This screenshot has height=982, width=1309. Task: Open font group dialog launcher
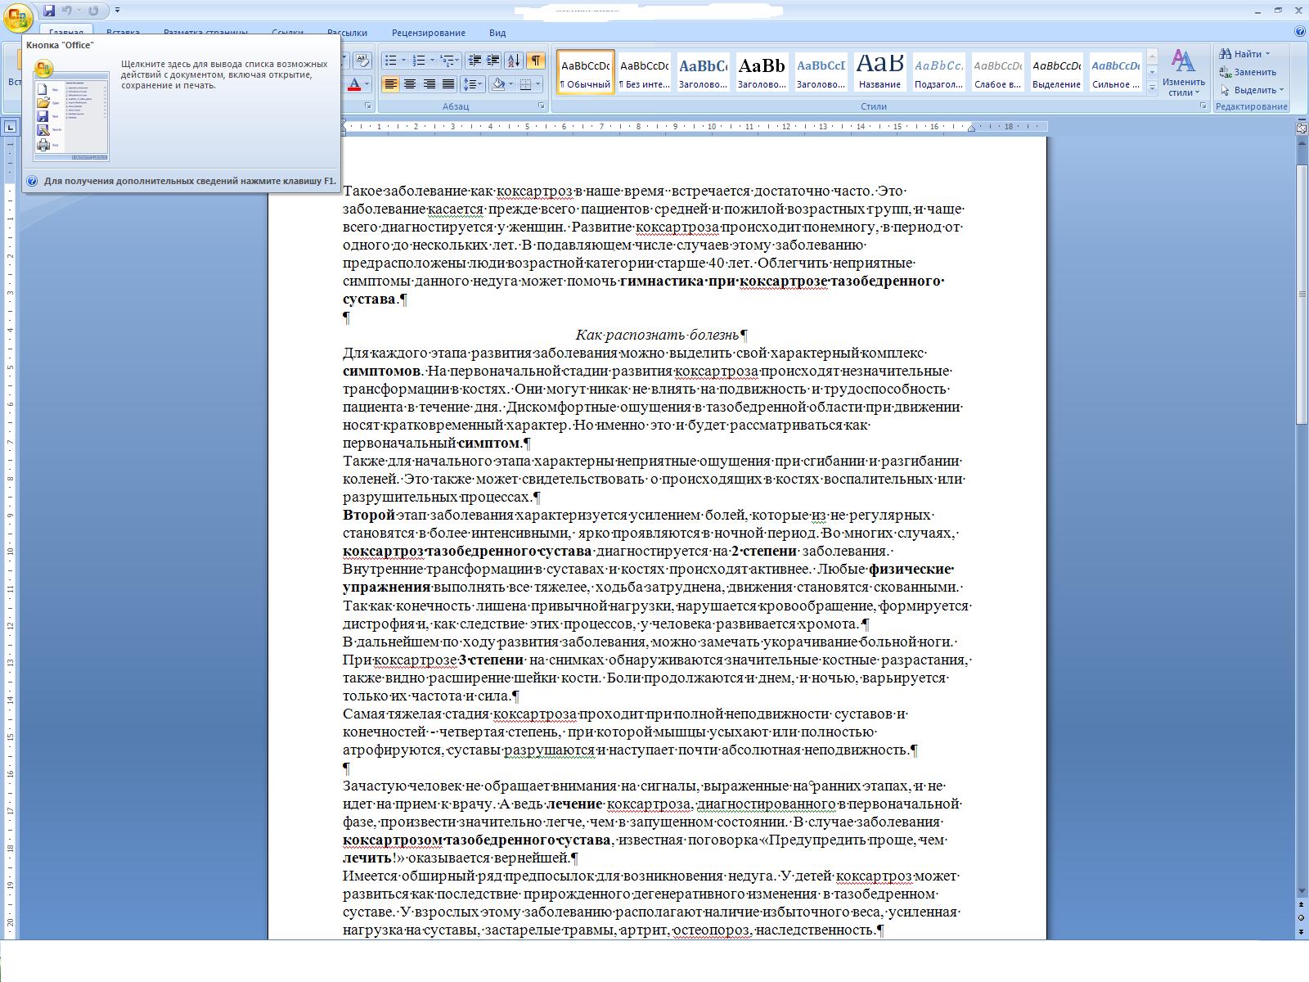367,106
